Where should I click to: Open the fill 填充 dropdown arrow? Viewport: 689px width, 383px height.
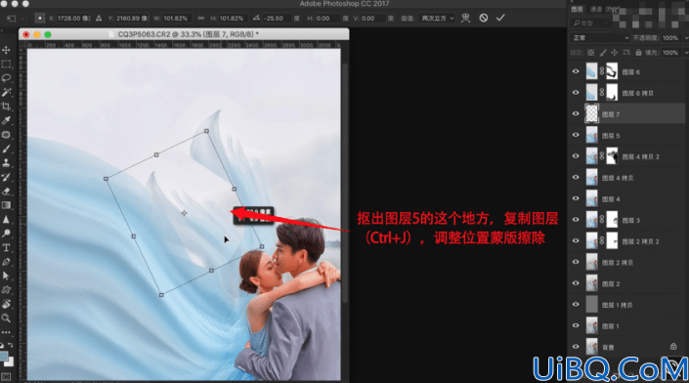pyautogui.click(x=685, y=53)
